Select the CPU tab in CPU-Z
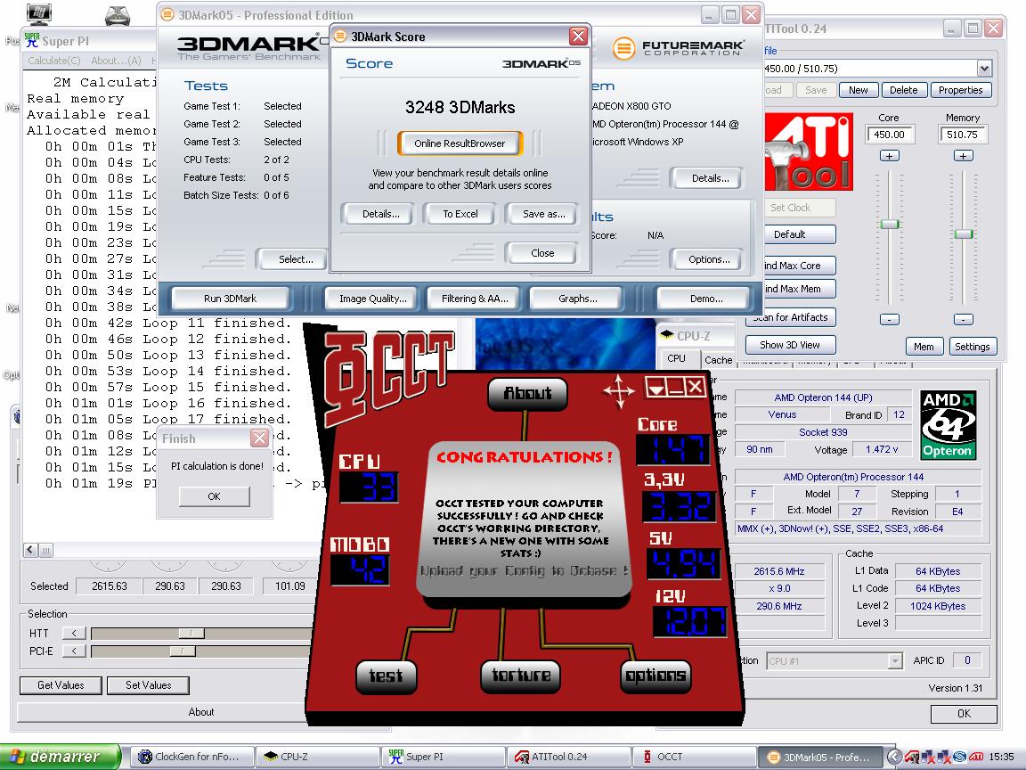Image resolution: width=1026 pixels, height=770 pixels. (x=677, y=359)
